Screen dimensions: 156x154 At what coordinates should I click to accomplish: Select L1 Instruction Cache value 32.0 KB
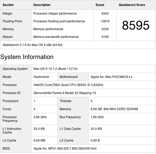tap(39, 129)
